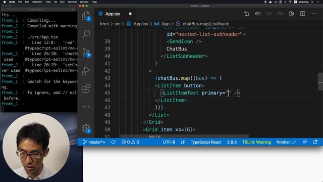Click the dimmed next revision icon
The image size is (323, 182).
pyautogui.click(x=280, y=14)
